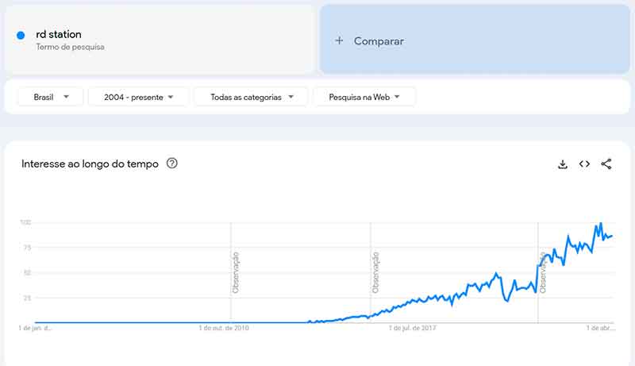The image size is (635, 366).
Task: Click the Interesse ao longo do tempo title
Action: tap(90, 164)
